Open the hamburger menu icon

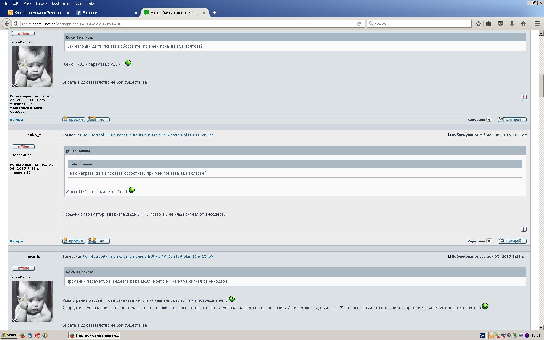click(x=537, y=24)
